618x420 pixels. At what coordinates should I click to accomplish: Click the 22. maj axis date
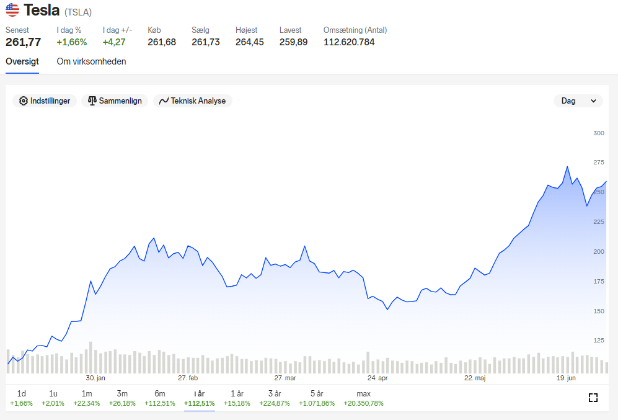click(x=475, y=378)
